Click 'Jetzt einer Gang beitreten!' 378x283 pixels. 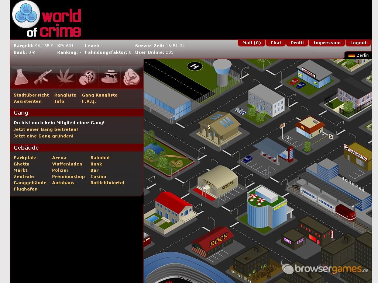[45, 129]
